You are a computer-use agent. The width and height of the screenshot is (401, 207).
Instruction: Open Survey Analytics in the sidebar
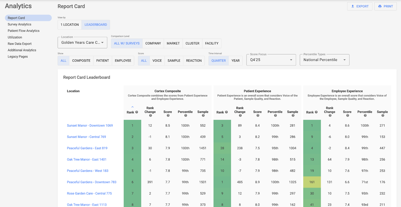[x=20, y=24]
